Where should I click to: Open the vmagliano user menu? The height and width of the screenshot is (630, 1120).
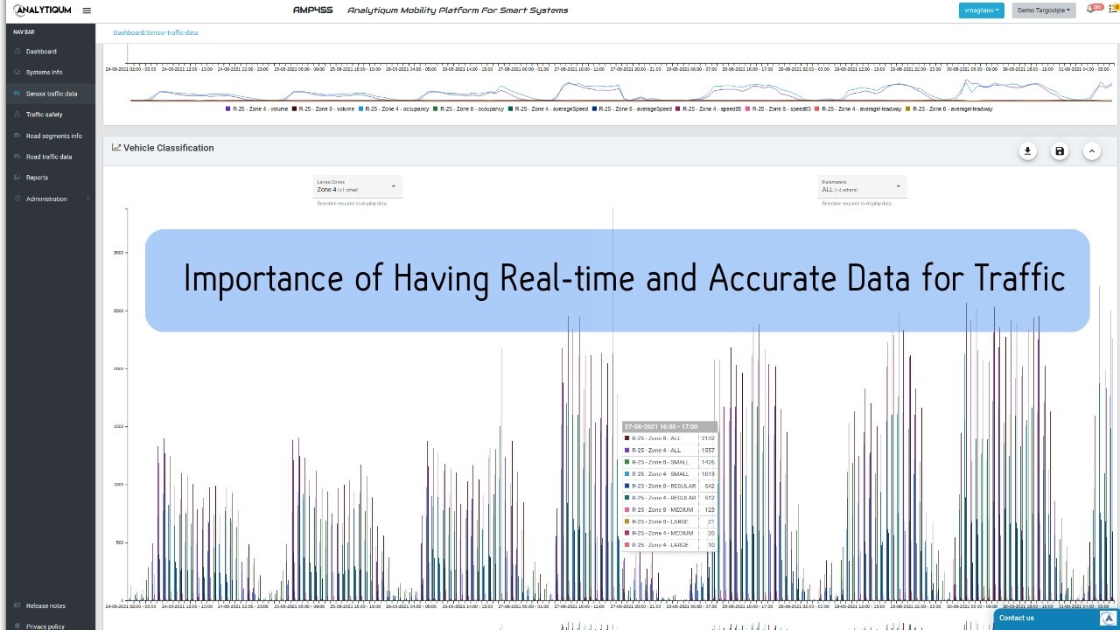(x=981, y=10)
